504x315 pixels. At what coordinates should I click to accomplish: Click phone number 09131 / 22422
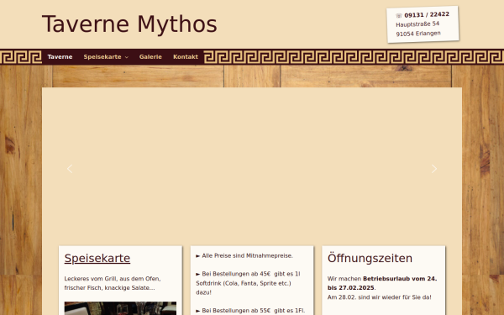(427, 14)
